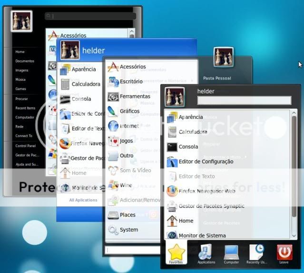This screenshot has width=304, height=273.
Task: Switch to the Applications tab
Action: pyautogui.click(x=206, y=254)
